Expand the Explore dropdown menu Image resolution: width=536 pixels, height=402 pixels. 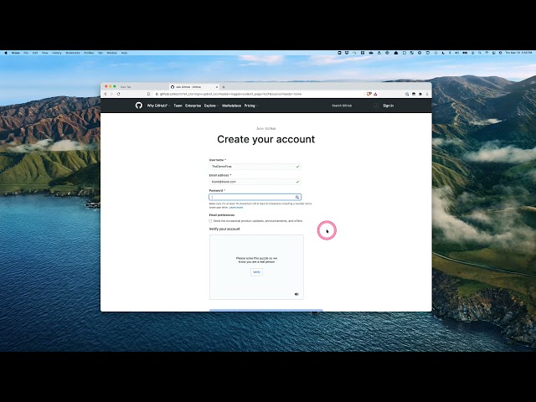[211, 106]
